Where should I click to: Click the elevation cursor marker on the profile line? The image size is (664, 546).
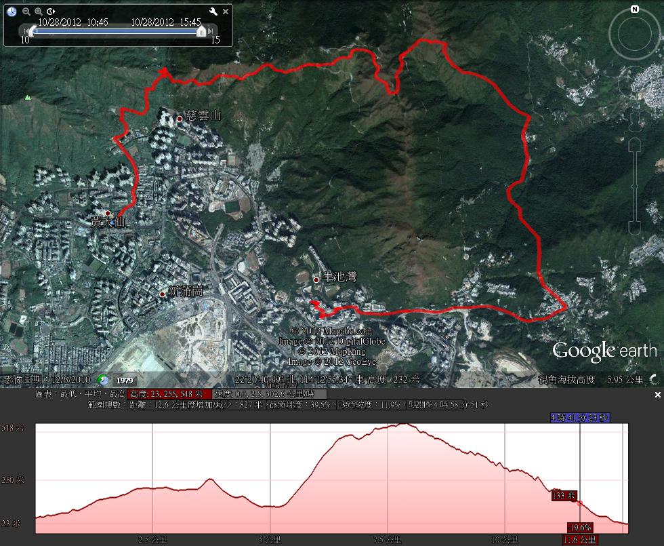coord(580,503)
